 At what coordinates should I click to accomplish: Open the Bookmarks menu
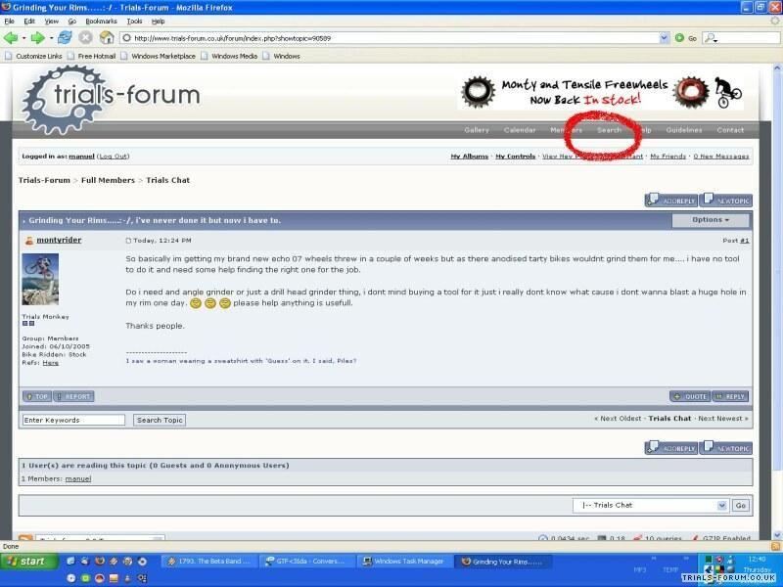click(102, 21)
